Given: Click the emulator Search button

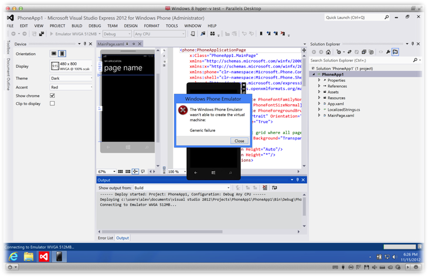Looking at the screenshot, I should point(230,173).
